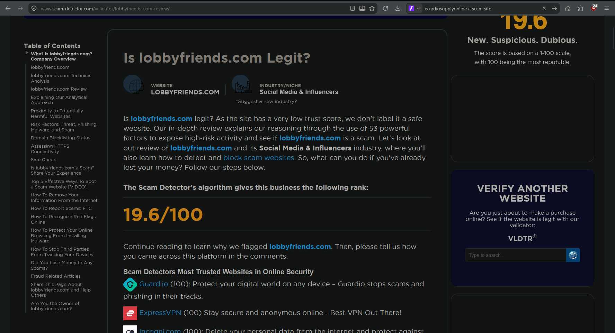This screenshot has width=615, height=333.
Task: Click the 19.6/100 score text
Action: [x=163, y=214]
